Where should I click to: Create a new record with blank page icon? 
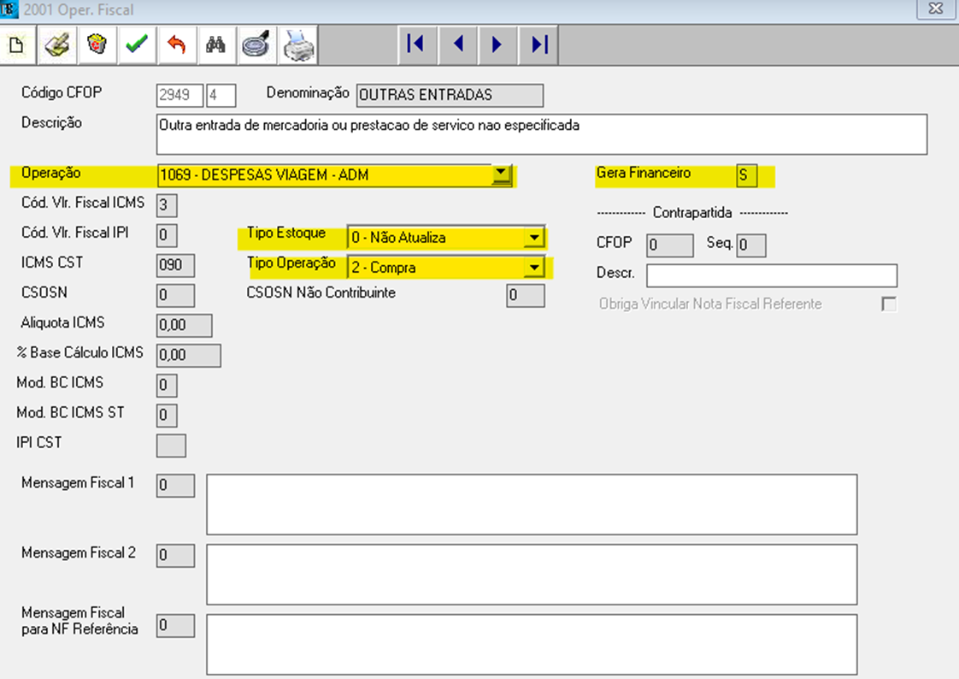(16, 44)
